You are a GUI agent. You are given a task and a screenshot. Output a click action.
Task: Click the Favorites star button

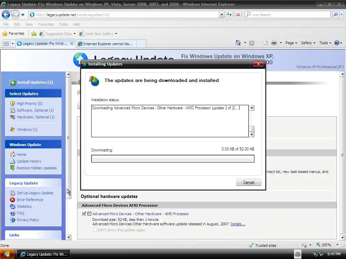13,33
